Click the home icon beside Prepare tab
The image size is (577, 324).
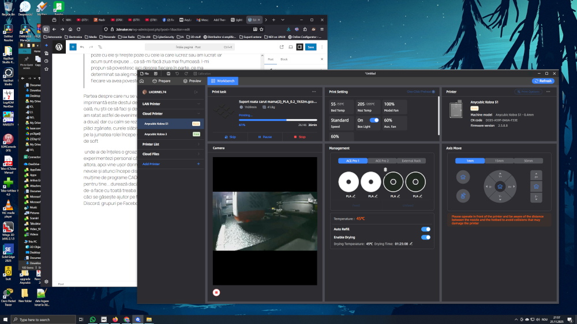[x=143, y=81]
